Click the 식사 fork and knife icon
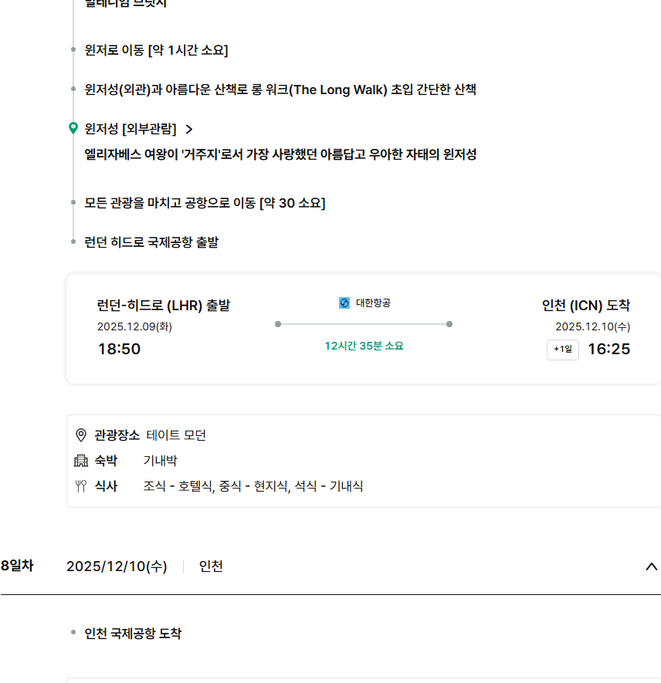The width and height of the screenshot is (661, 683). [x=81, y=486]
